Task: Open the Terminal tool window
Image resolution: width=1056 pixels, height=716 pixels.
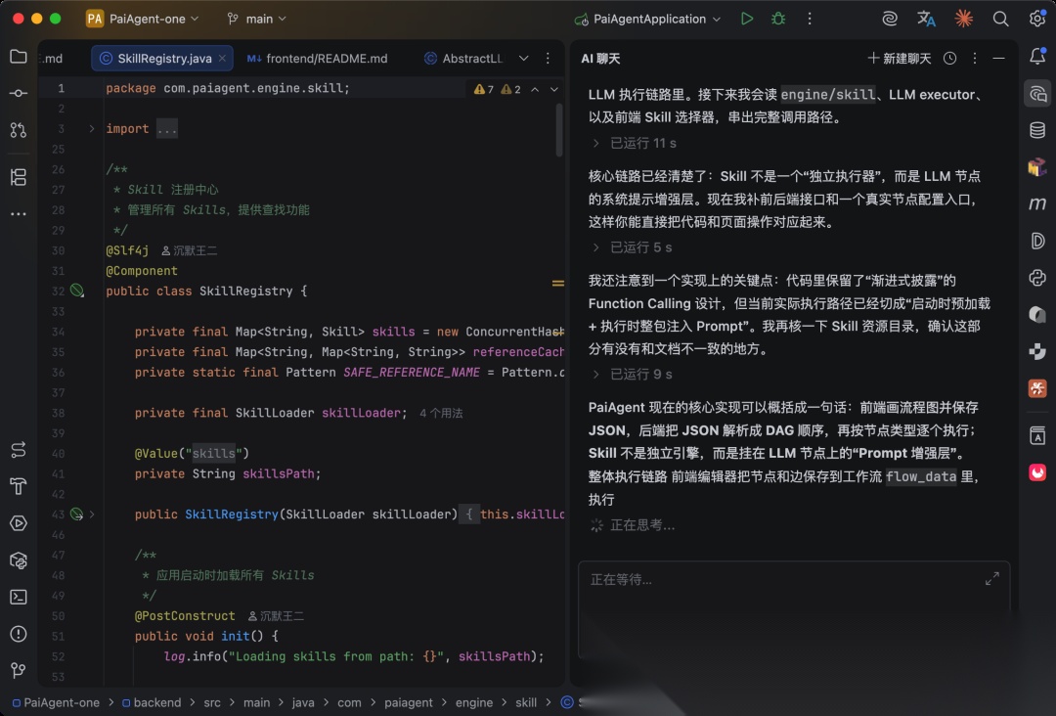Action: (19, 597)
